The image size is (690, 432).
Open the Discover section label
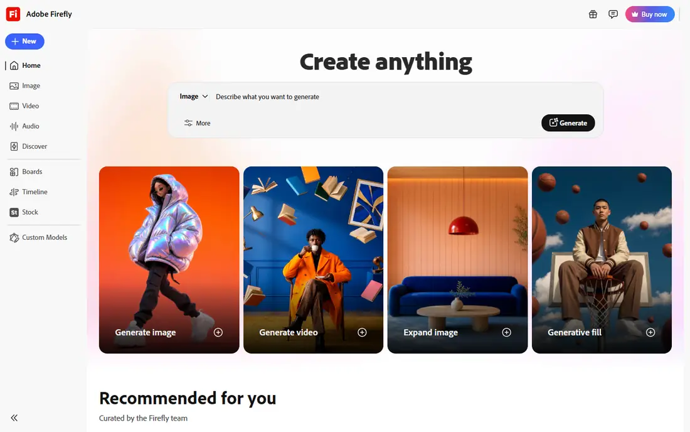34,147
